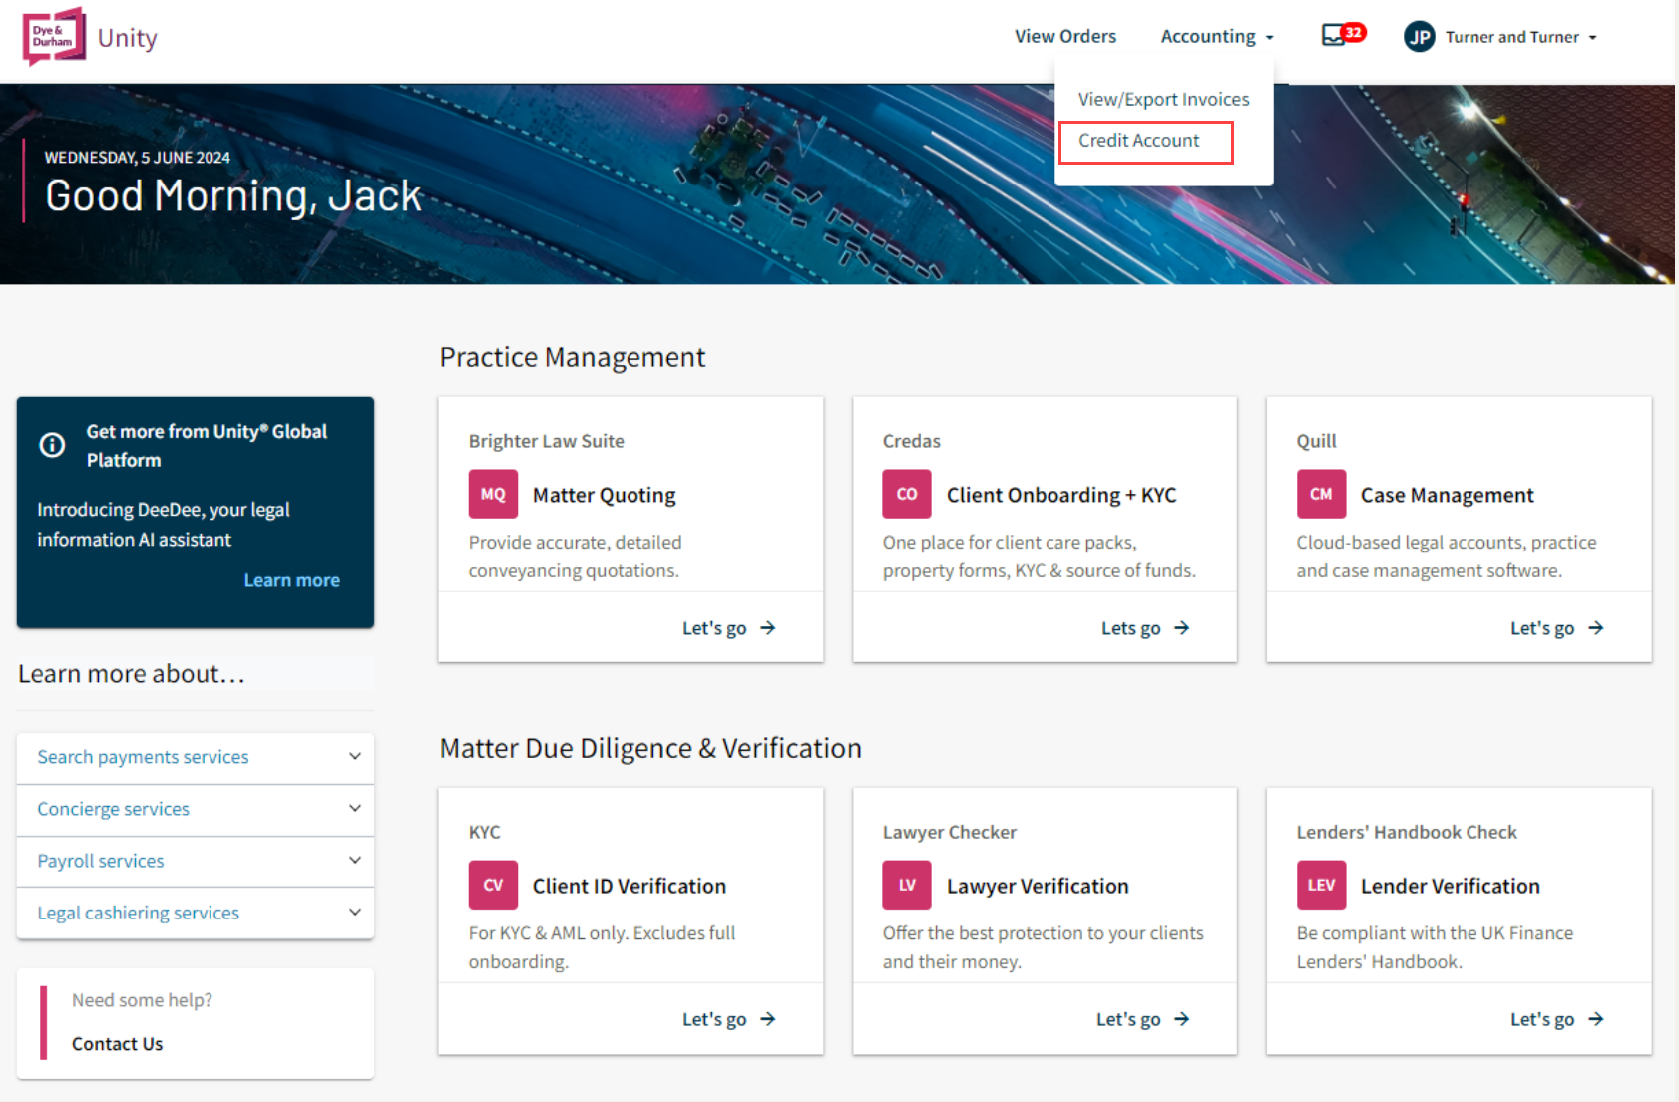1679x1102 pixels.
Task: Click the Client ID Verification title
Action: pos(629,886)
